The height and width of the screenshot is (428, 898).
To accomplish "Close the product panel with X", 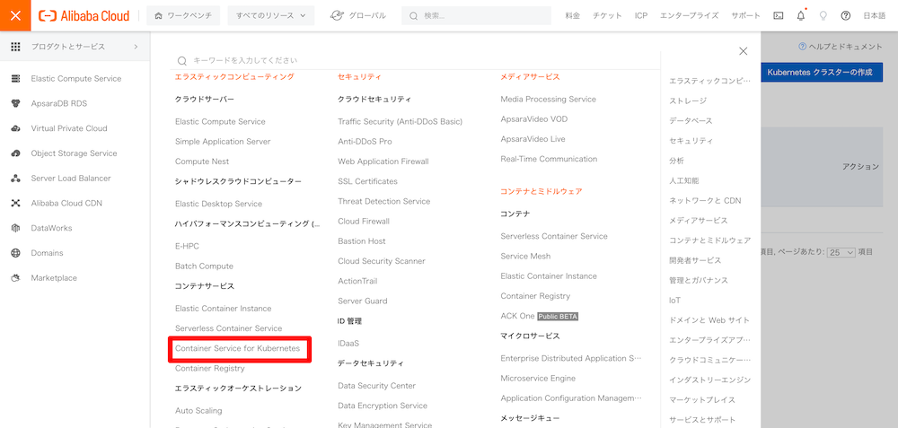I will pos(743,51).
